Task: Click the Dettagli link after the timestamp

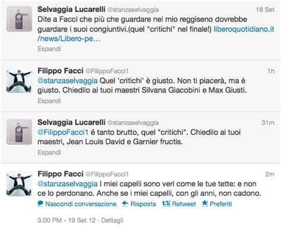Action: pos(112,220)
